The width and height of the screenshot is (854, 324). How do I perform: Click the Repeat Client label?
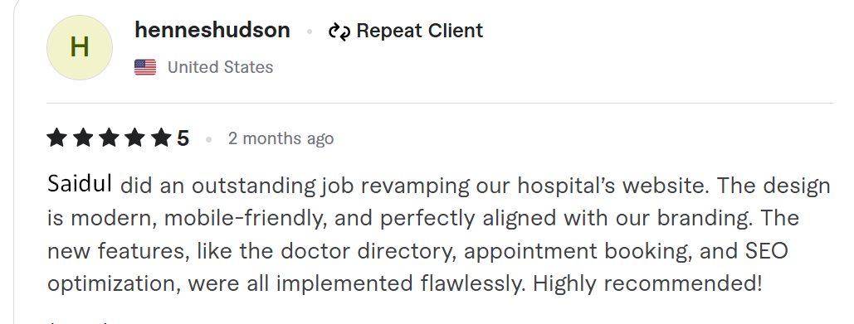(x=419, y=31)
